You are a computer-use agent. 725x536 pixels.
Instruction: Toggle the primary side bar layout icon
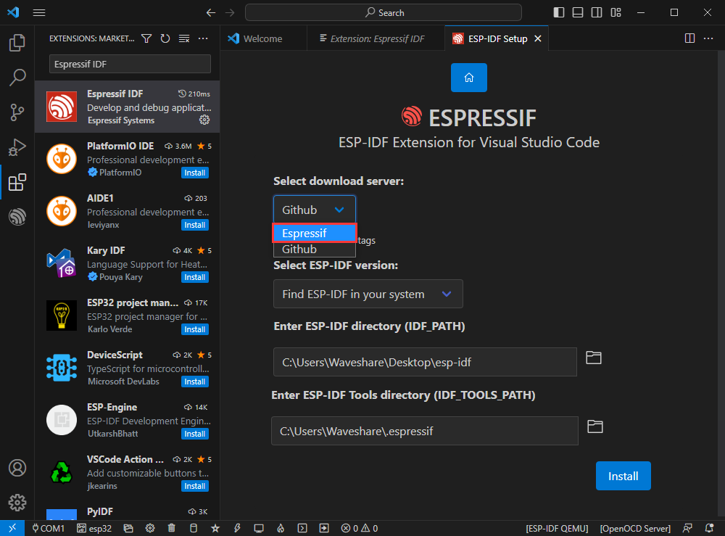pos(559,12)
